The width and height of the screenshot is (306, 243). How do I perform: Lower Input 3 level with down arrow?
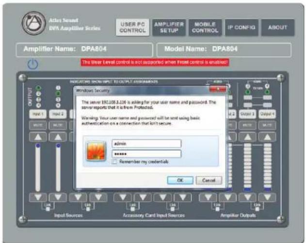(78, 197)
